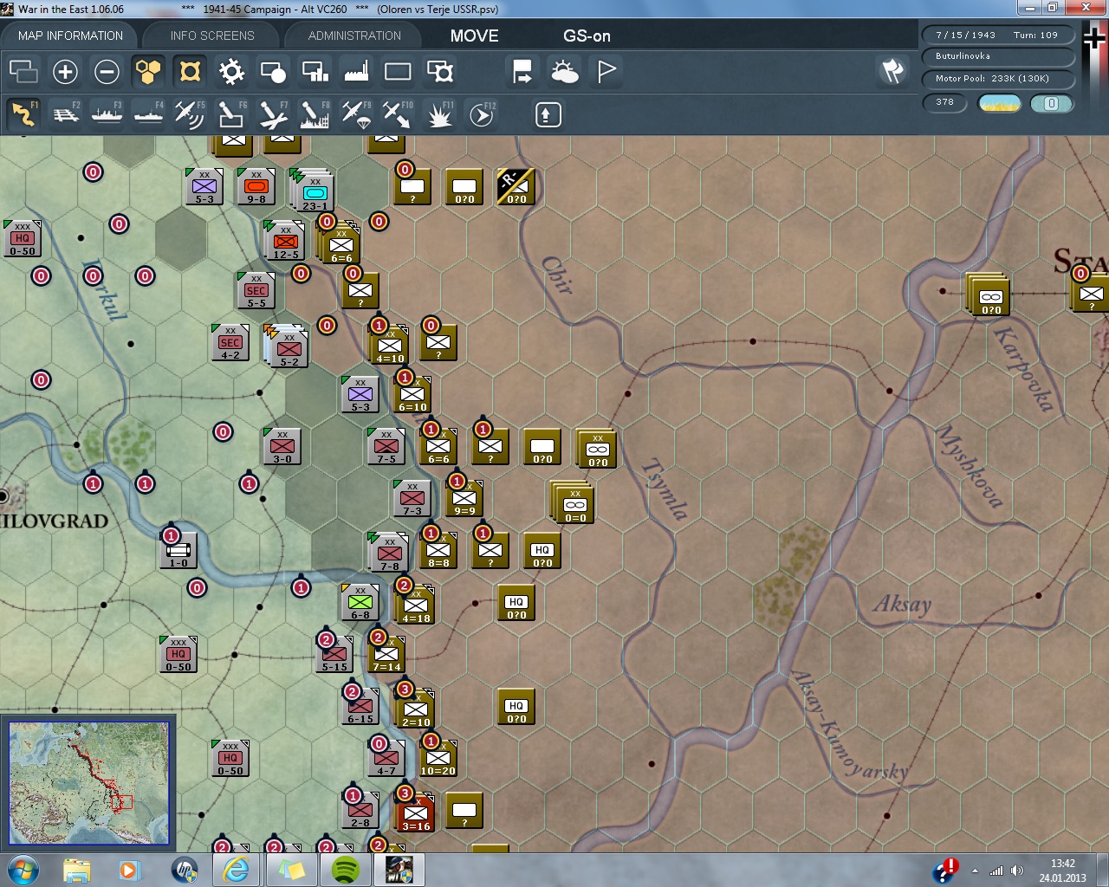Click the F12 end turn icon
This screenshot has height=887, width=1109.
[482, 114]
